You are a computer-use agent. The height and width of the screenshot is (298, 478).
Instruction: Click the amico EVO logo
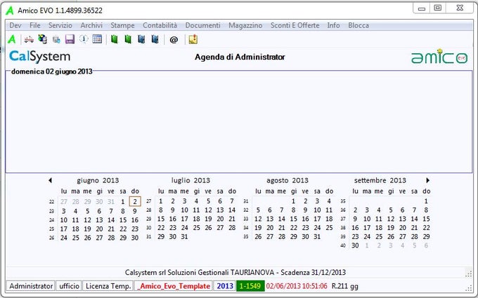pos(439,57)
